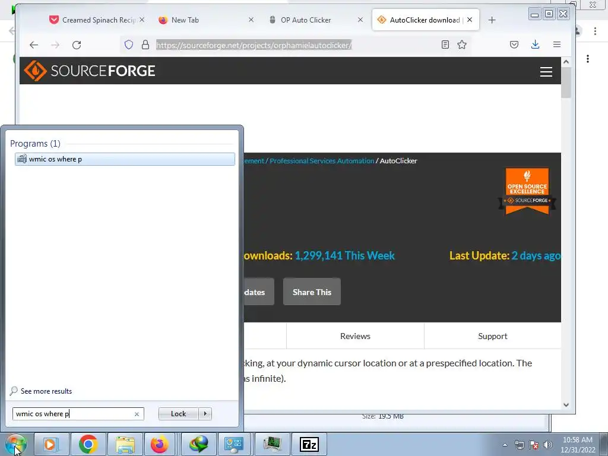
Task: Show site security padlock details
Action: [x=145, y=45]
